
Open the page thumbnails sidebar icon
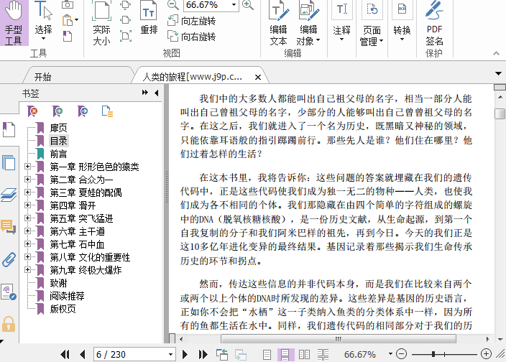[x=9, y=162]
